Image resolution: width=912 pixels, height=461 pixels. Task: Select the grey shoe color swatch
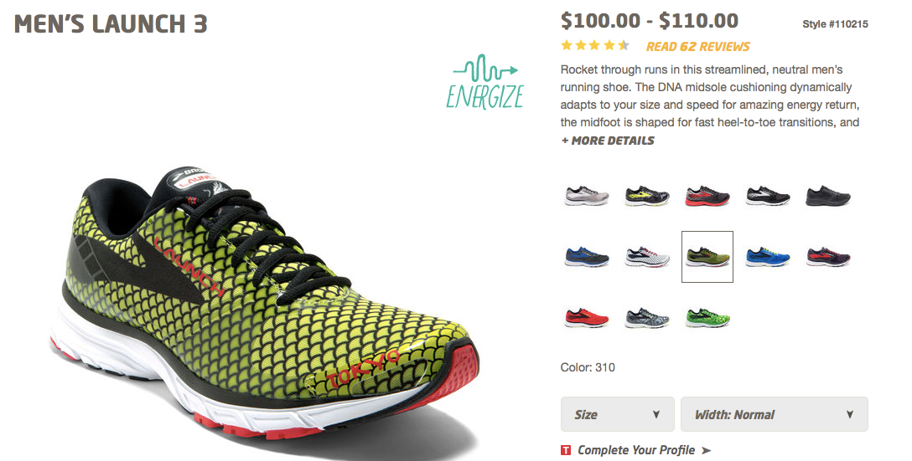tap(586, 196)
